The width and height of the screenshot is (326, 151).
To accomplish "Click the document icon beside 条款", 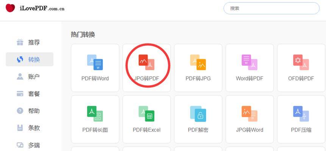I will (x=20, y=128).
